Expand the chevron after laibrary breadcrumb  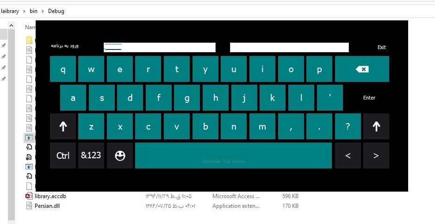pos(24,12)
